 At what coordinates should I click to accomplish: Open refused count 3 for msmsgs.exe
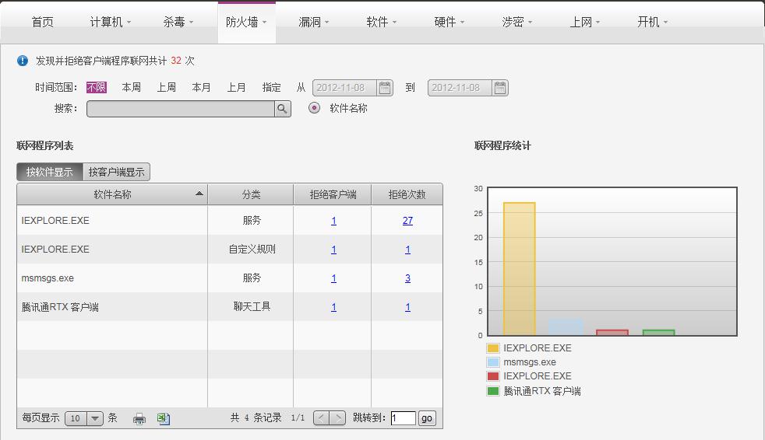(x=408, y=278)
